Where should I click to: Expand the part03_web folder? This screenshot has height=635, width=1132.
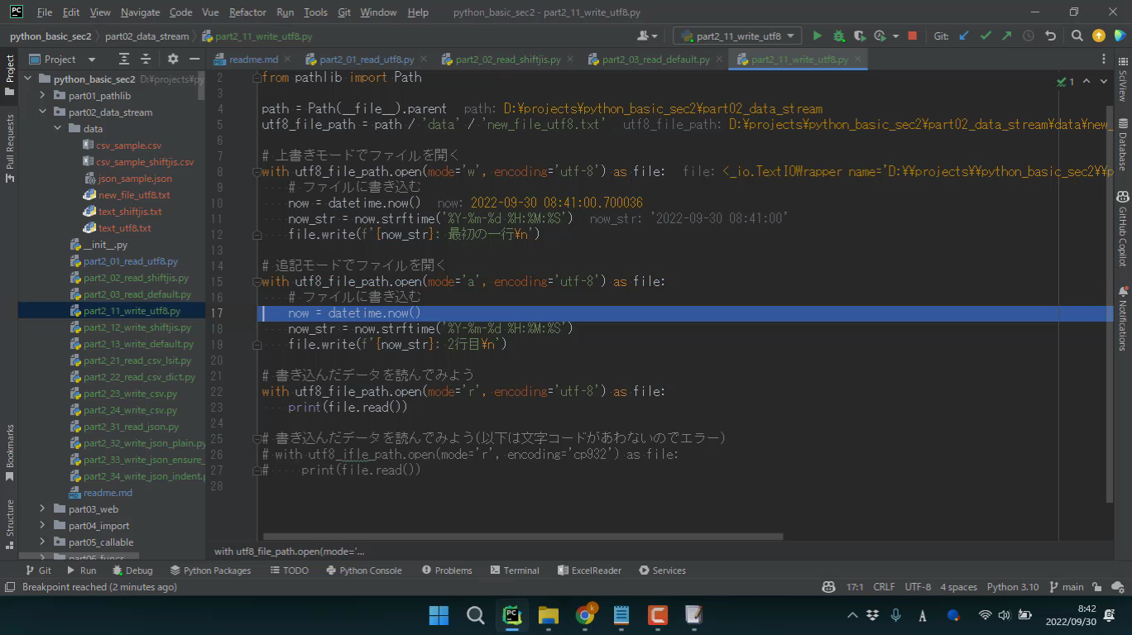click(x=42, y=509)
